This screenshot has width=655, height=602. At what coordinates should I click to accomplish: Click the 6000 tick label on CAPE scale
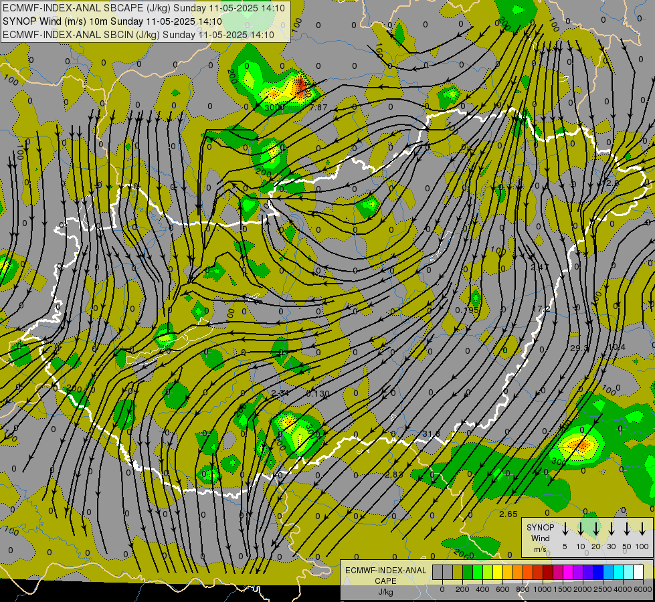tap(643, 589)
